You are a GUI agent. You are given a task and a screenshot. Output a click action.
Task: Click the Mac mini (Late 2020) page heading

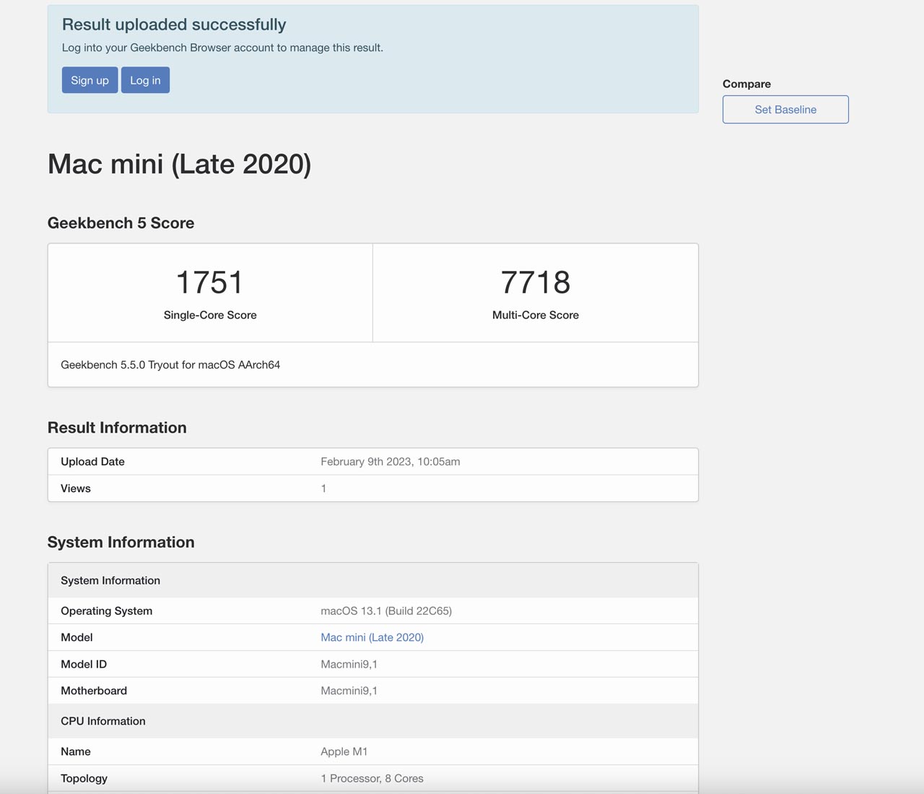click(x=179, y=164)
